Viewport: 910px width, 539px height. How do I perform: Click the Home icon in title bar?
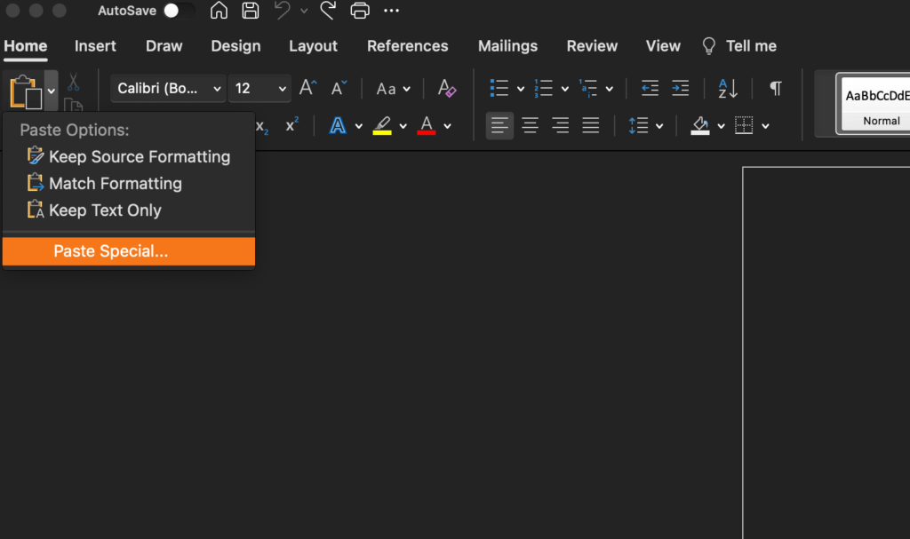219,11
